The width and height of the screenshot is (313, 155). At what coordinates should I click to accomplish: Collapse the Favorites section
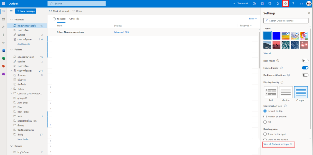[11, 20]
